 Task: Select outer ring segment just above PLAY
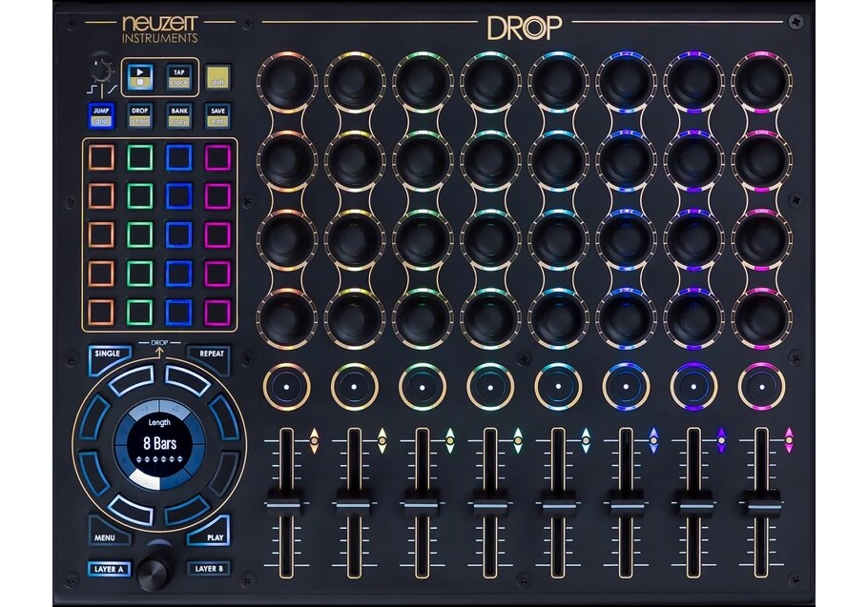[x=188, y=509]
